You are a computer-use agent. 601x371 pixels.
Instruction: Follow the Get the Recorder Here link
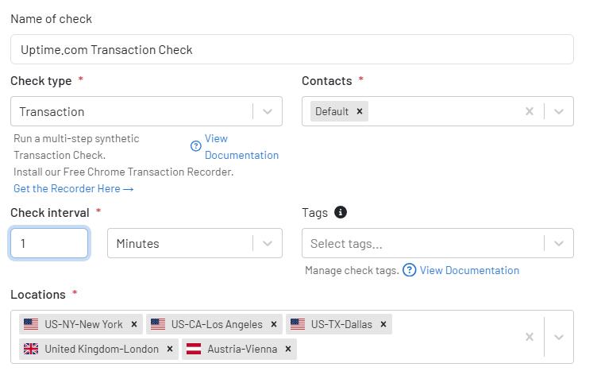pos(74,189)
